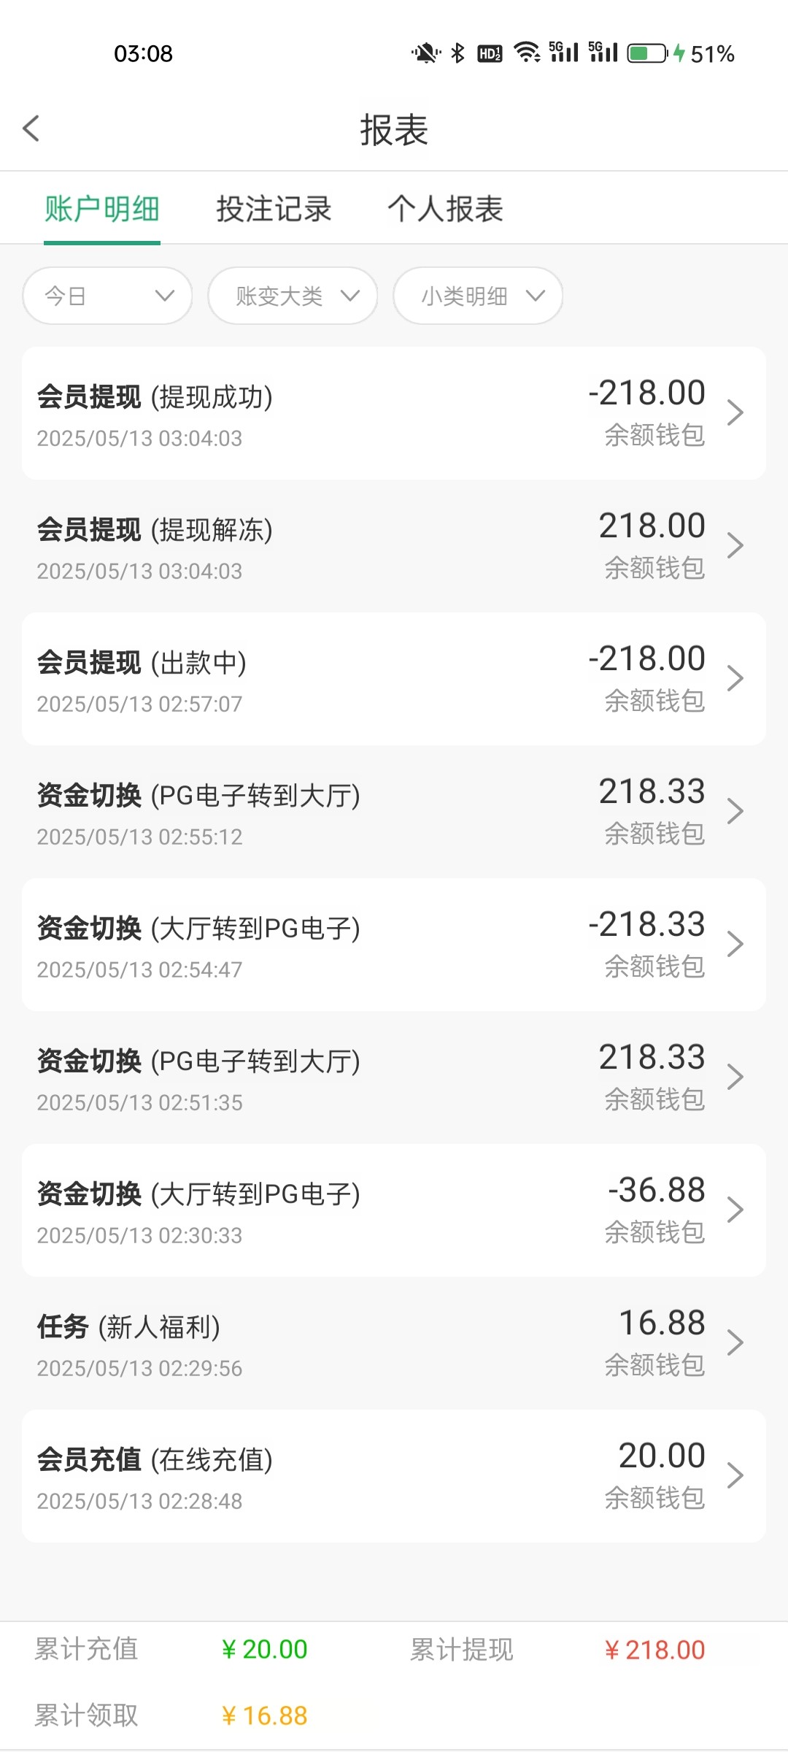788x1752 pixels.
Task: Tap the 累计领取 ¥16.88 amount
Action: 264,1715
